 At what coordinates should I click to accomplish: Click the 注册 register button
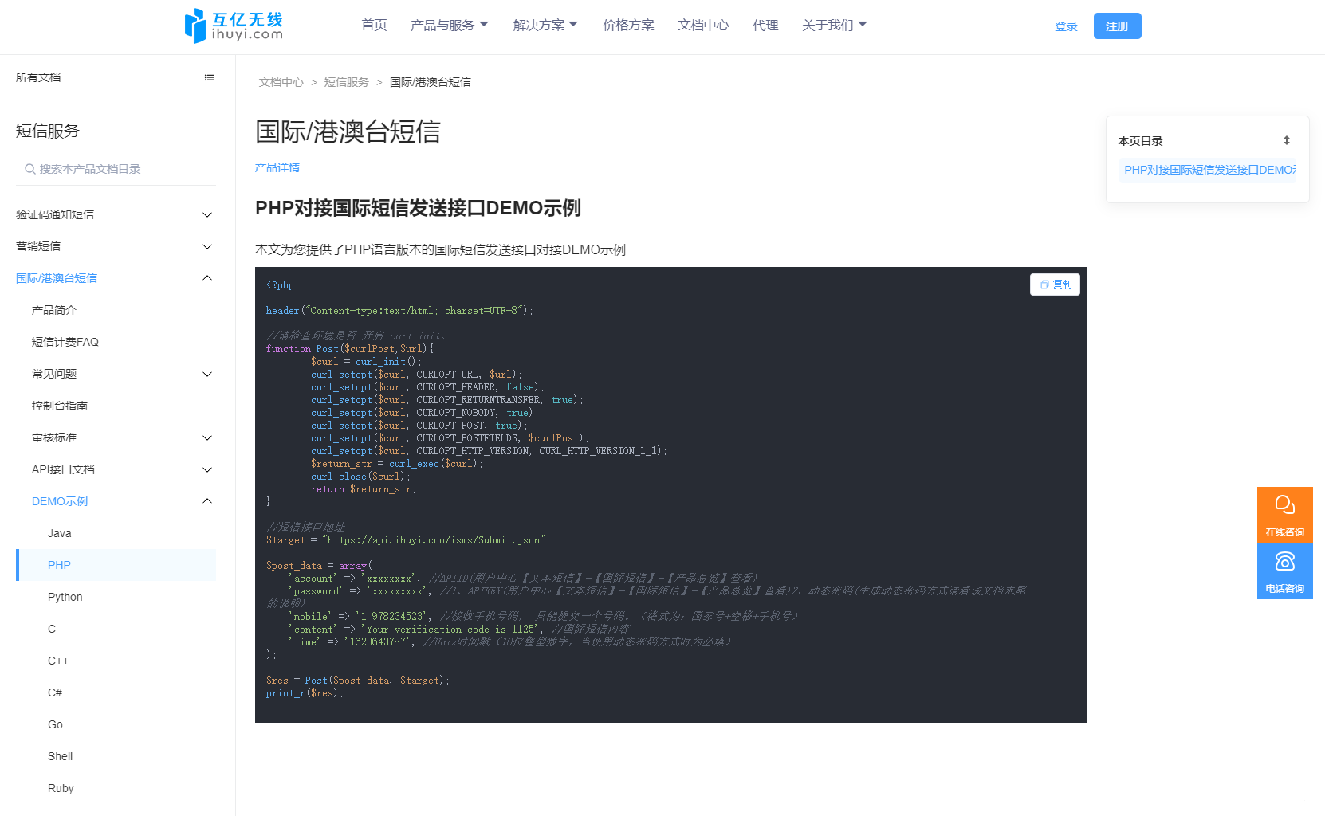coord(1117,26)
